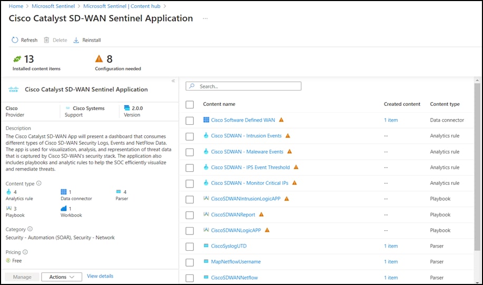This screenshot has height=285, width=483.
Task: Click the Version stack icon beside 2.0.0
Action: coord(127,108)
